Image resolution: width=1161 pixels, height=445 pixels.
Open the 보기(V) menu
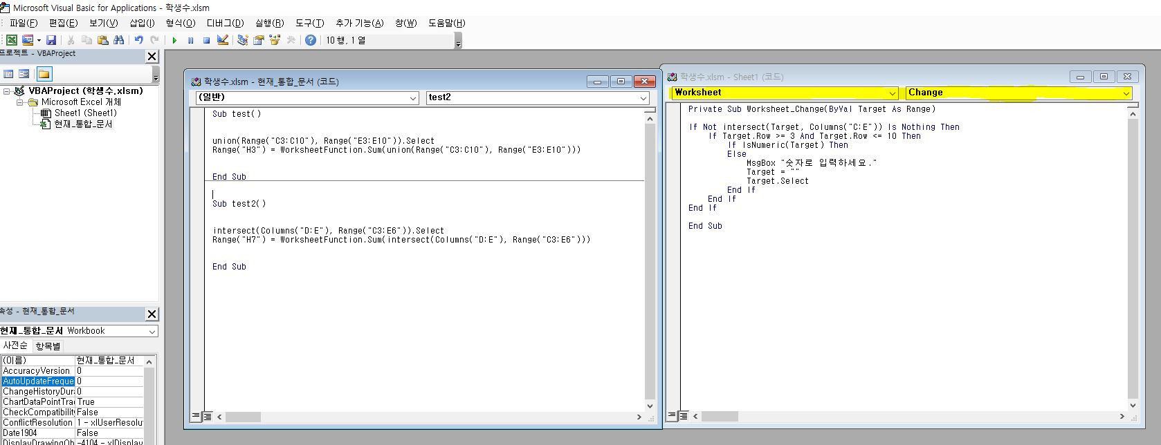coord(103,23)
